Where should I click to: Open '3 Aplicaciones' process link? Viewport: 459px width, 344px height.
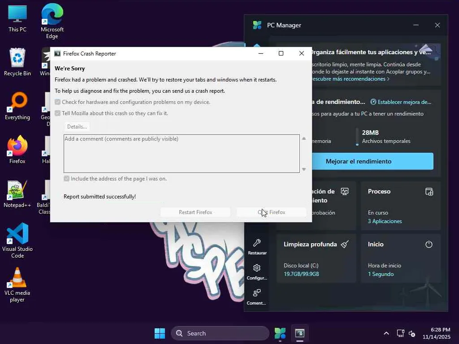tap(385, 221)
